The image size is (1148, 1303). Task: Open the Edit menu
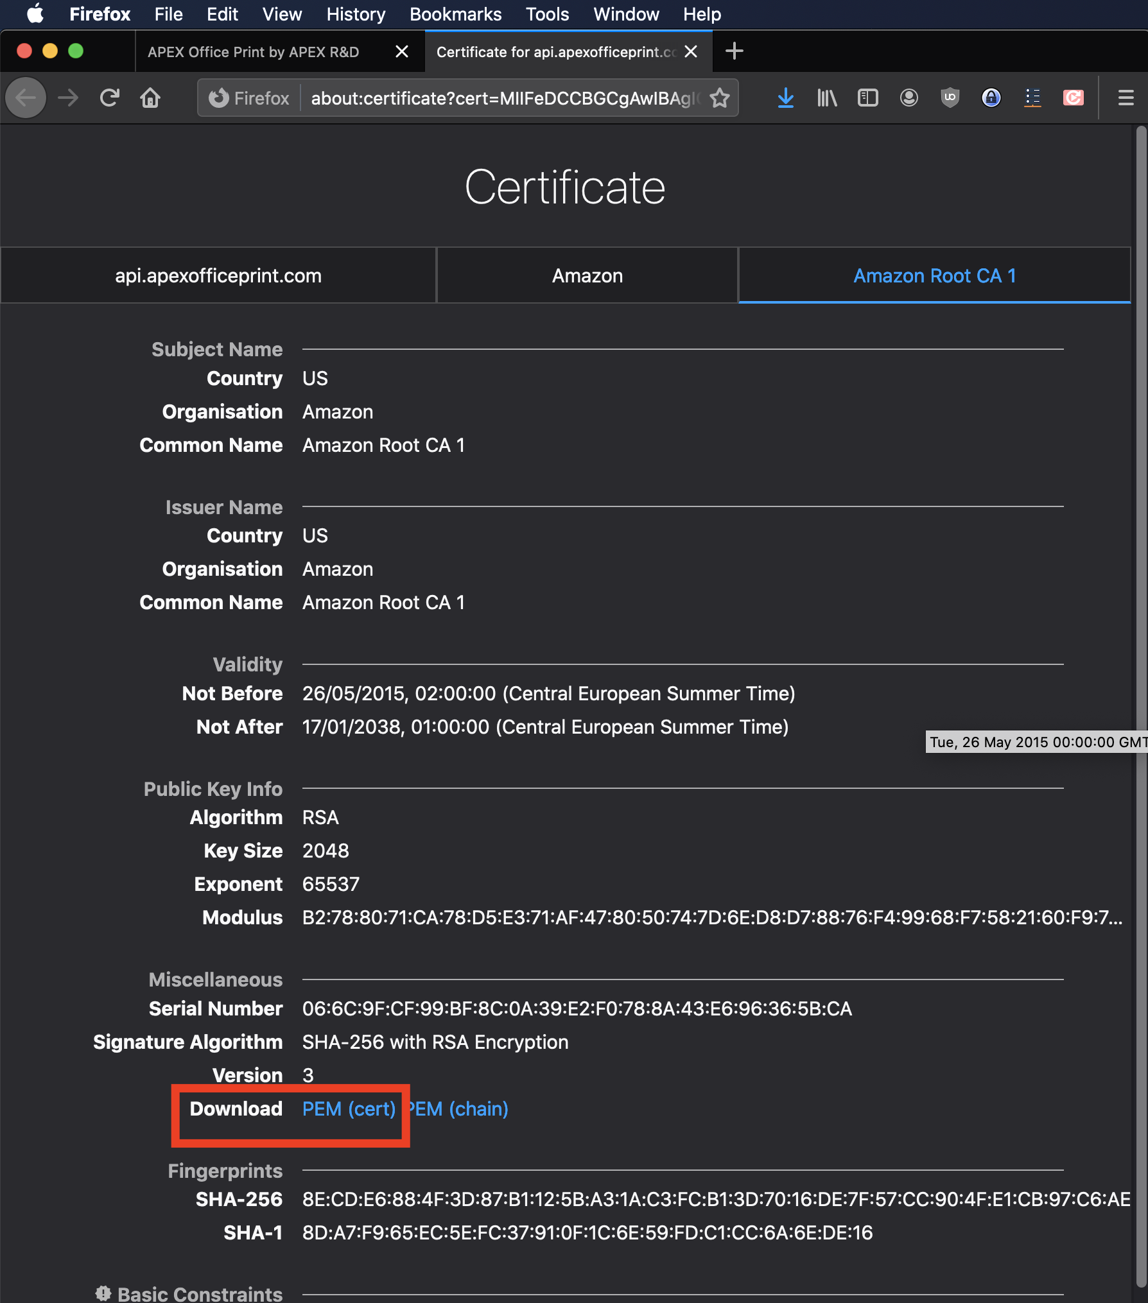click(222, 14)
